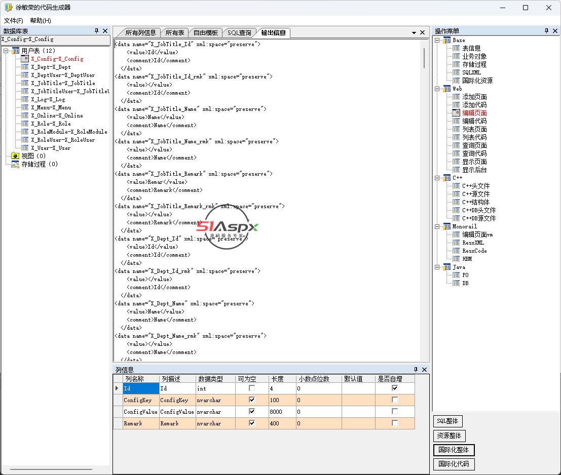Click the 用户表 (12) folder icon
This screenshot has height=475, width=561.
pos(15,51)
